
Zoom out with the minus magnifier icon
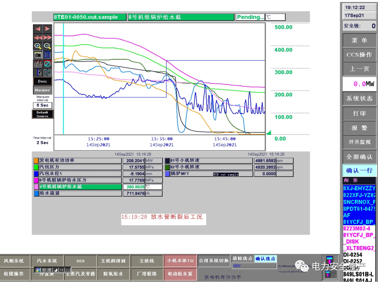point(47,46)
